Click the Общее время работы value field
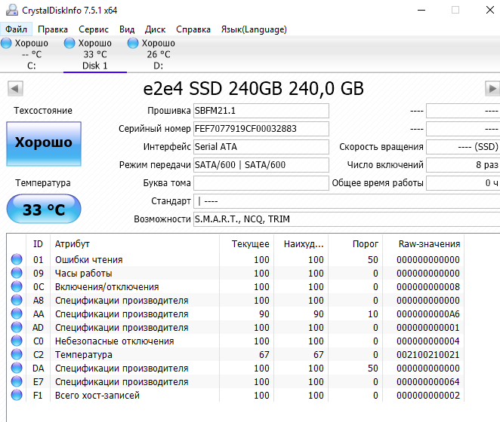The image size is (500, 422). click(x=463, y=183)
